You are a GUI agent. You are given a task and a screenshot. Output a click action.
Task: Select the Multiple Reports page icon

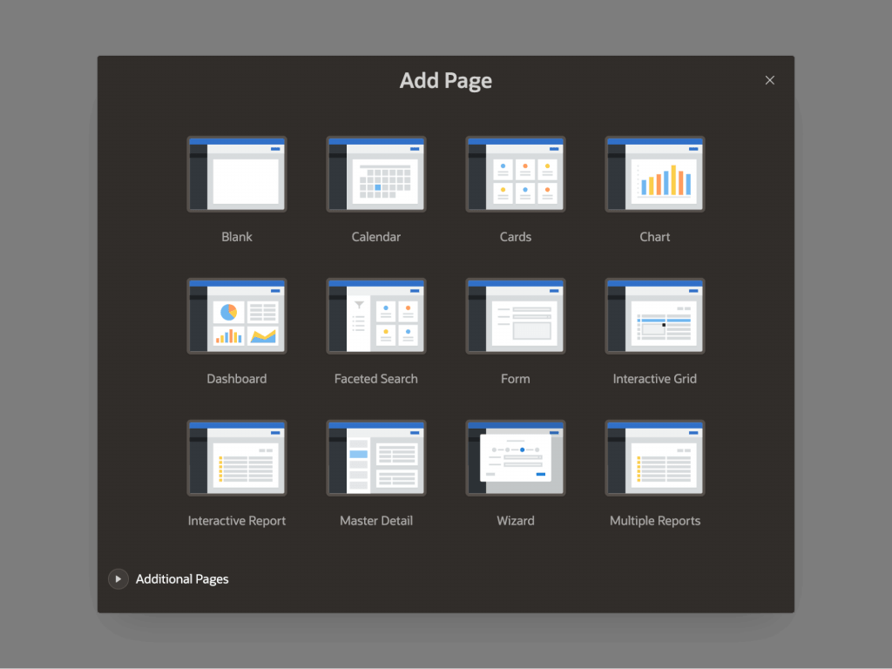click(655, 458)
